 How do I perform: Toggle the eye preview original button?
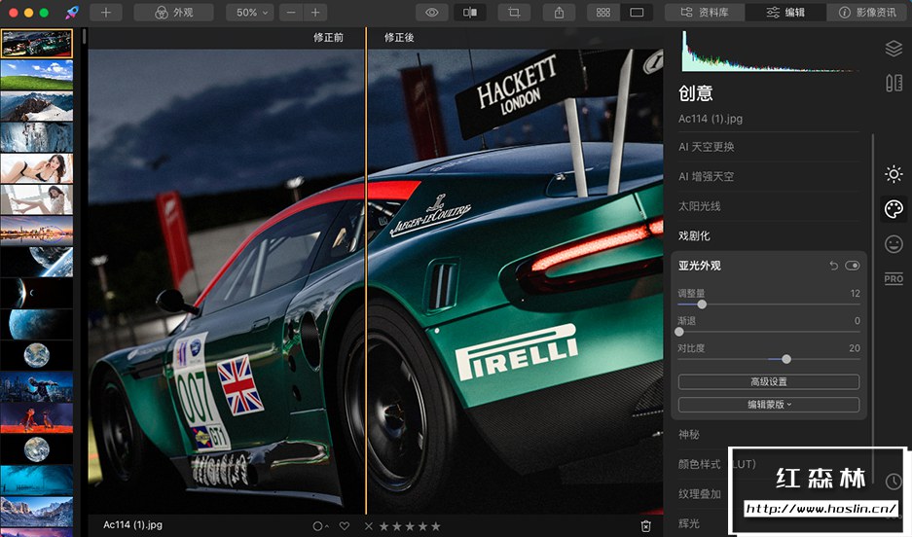tap(431, 13)
